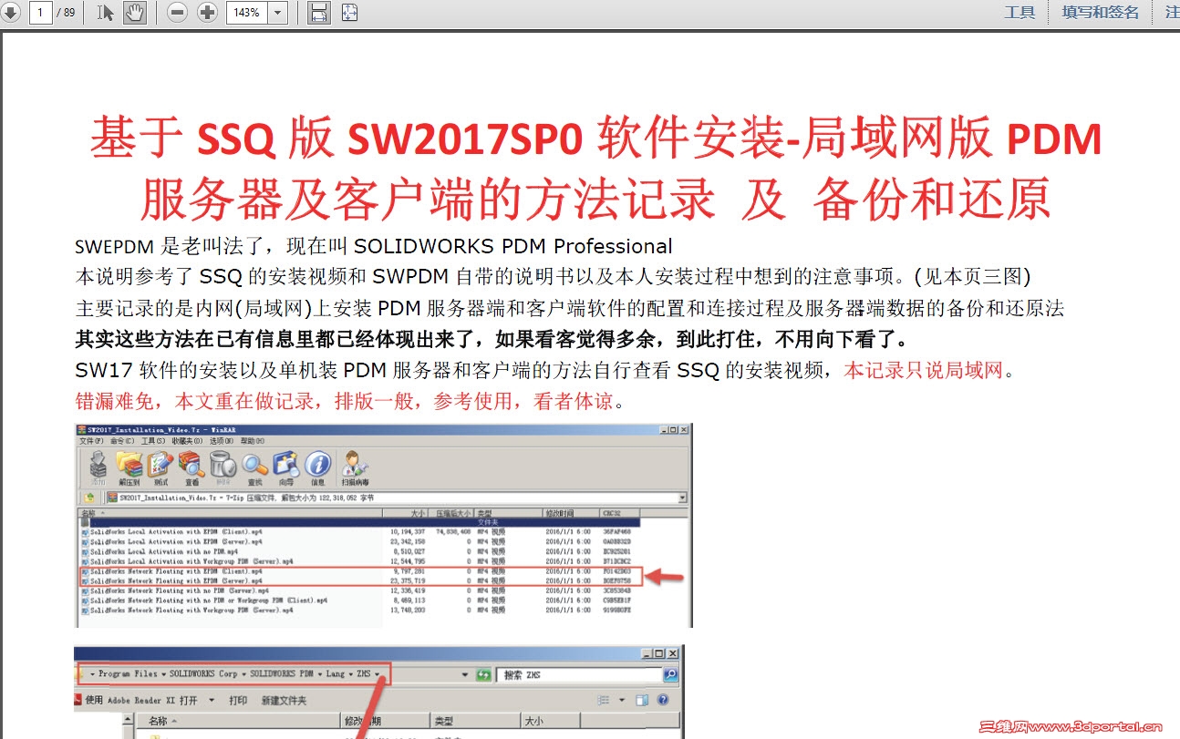This screenshot has height=739, width=1180.
Task: Open 帮助(H) menu in WinRAR screenshot
Action: (254, 441)
